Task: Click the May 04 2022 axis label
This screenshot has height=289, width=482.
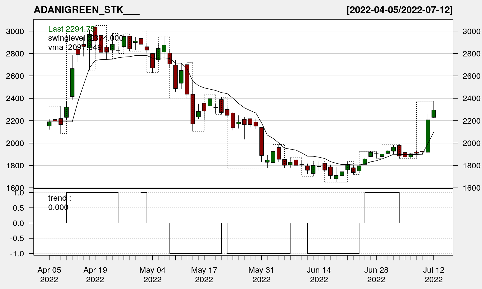Action: coord(152,274)
